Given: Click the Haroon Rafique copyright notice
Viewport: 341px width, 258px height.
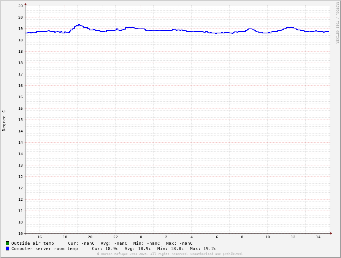Looking at the screenshot, I should pos(170,254).
